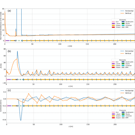Click the Quadrupole blue swatch in panel (a) legend
The image size is (135, 135).
click(123, 22)
